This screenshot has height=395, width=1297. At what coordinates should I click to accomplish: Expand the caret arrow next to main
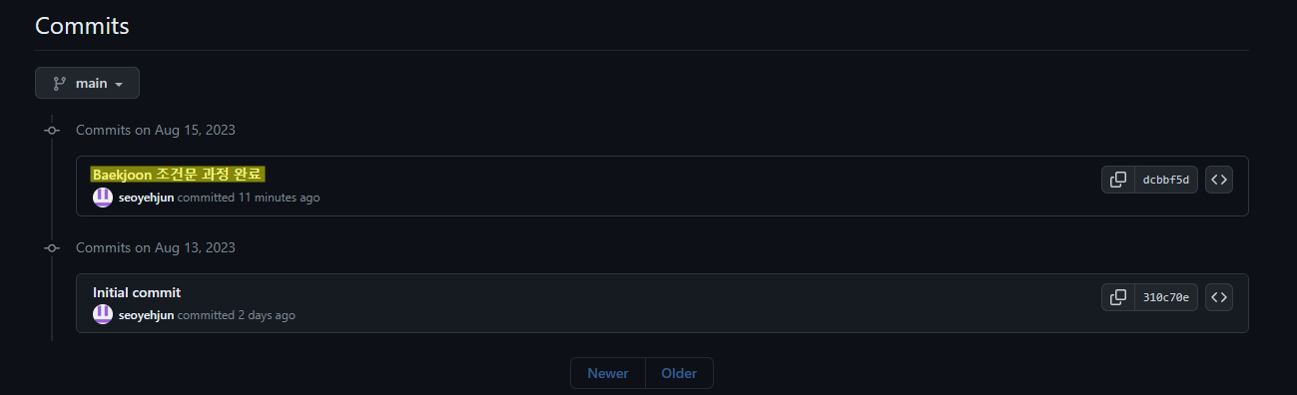click(x=119, y=85)
